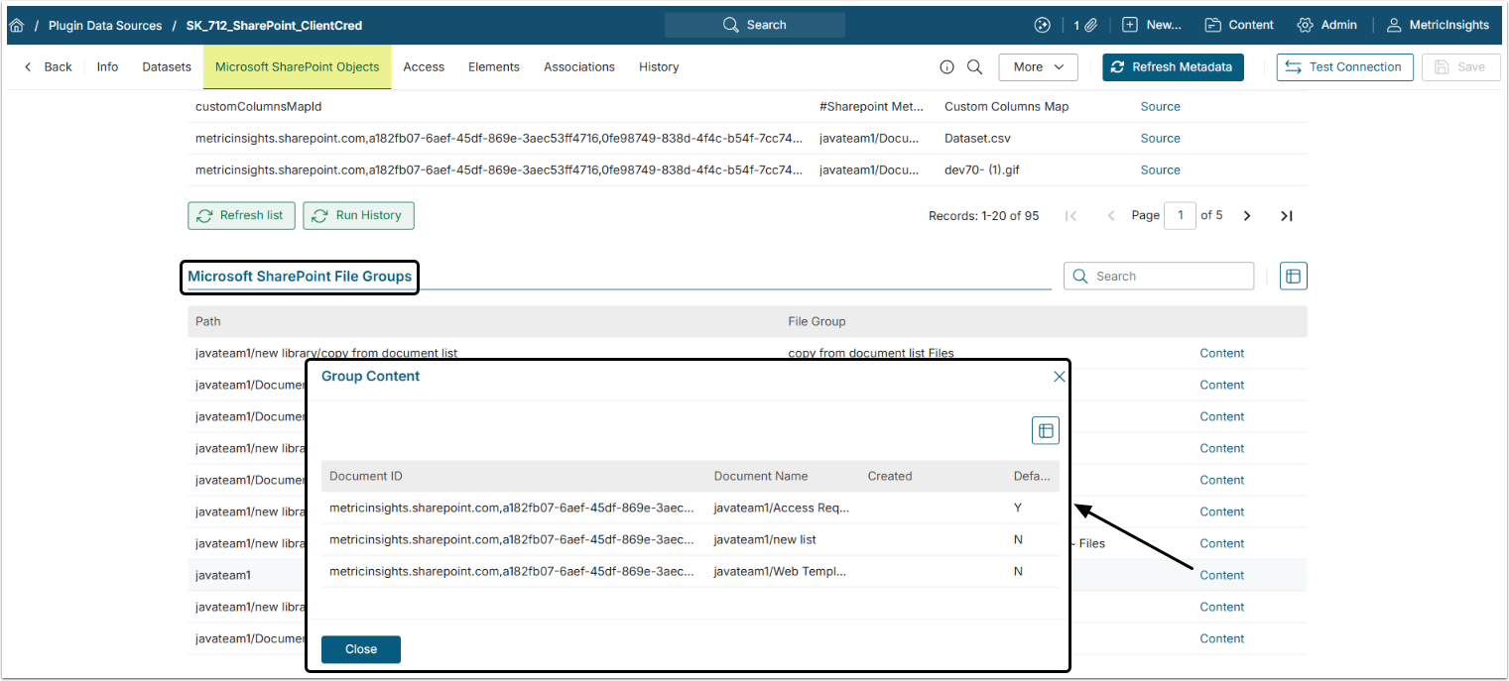The image size is (1509, 681).
Task: Click the magnifier icon beside More
Action: pos(974,67)
